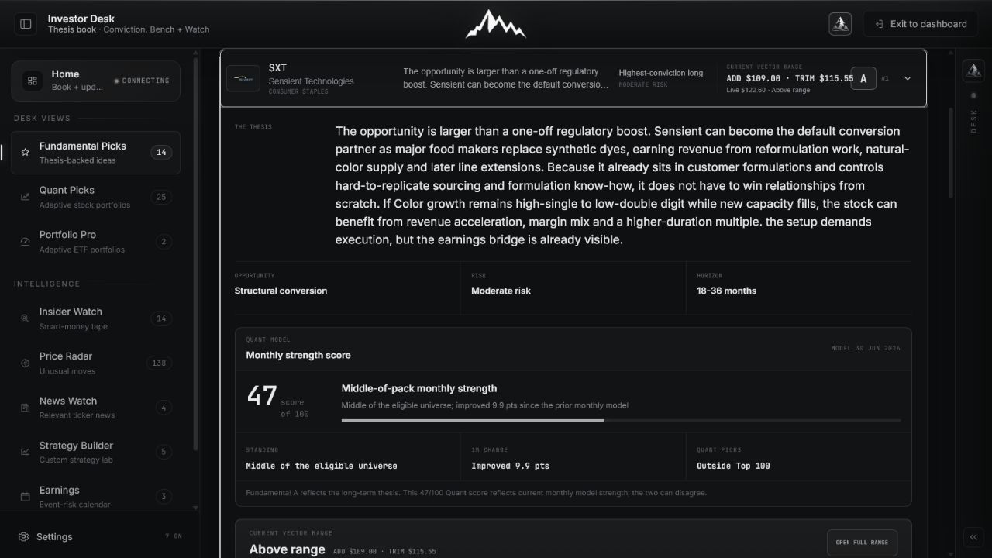Click the "MODEL 30 JUN 2026" date label
The image size is (992, 558).
866,349
